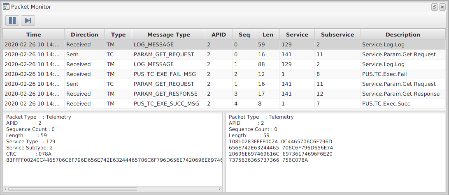Click the Packet Monitor window icon
Screen dimensions: 449x195
pos(6,7)
